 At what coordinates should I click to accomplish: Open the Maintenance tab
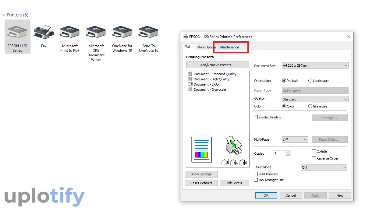click(x=229, y=47)
